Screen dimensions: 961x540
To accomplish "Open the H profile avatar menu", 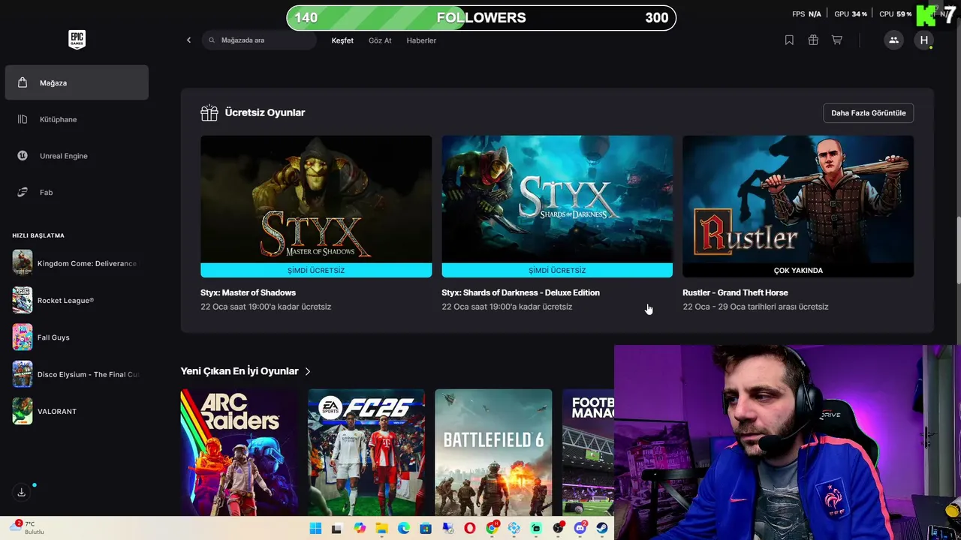I will coord(924,40).
